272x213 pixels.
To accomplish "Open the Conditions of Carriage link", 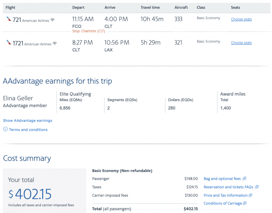I will [223, 203].
